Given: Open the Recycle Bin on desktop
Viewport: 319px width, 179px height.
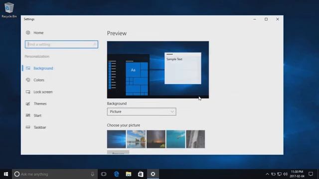Looking at the screenshot, I should pos(9,10).
